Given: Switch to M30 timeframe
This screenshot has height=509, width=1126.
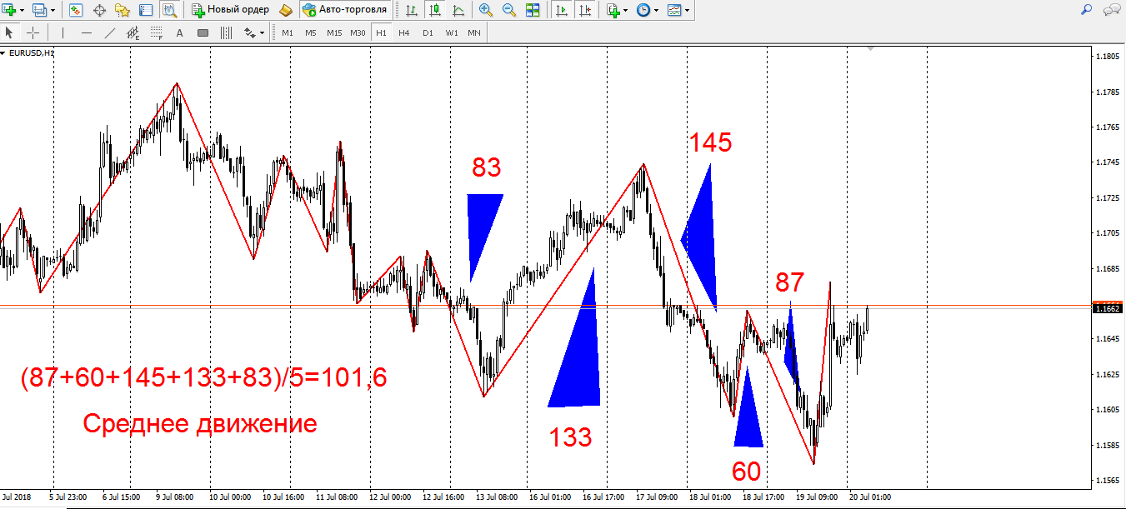Looking at the screenshot, I should point(358,32).
